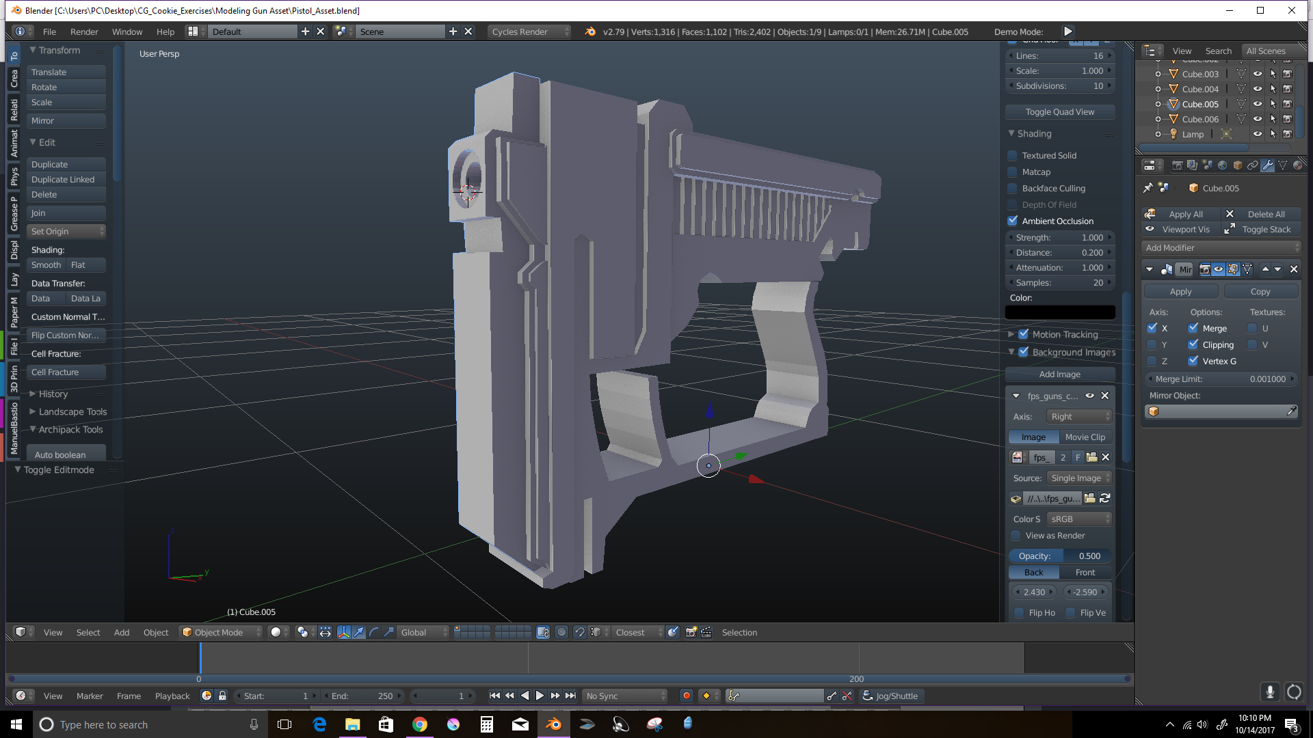
Task: Jump to the end frame
Action: click(570, 696)
